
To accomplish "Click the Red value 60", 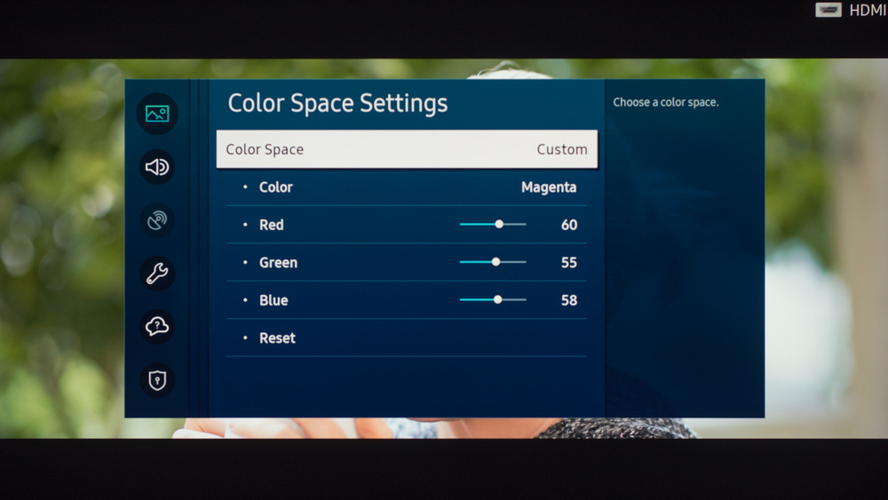I will [x=568, y=226].
